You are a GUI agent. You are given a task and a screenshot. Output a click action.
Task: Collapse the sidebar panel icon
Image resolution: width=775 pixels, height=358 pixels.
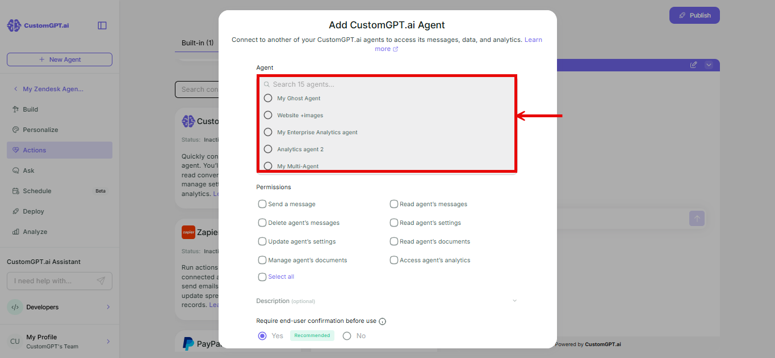point(102,25)
